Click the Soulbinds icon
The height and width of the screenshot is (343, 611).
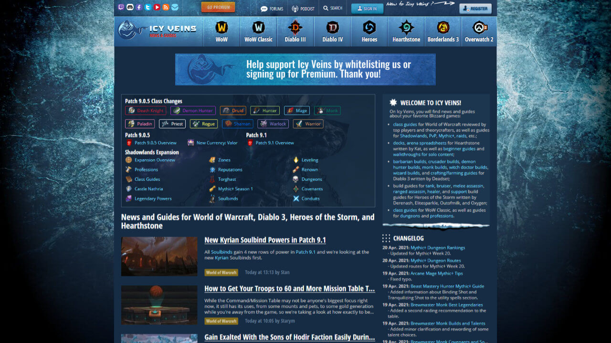212,198
